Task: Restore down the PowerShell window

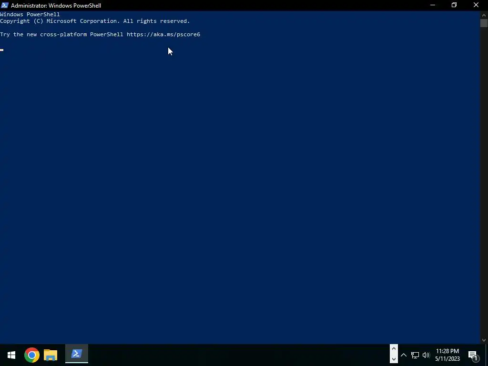Action: (454, 5)
